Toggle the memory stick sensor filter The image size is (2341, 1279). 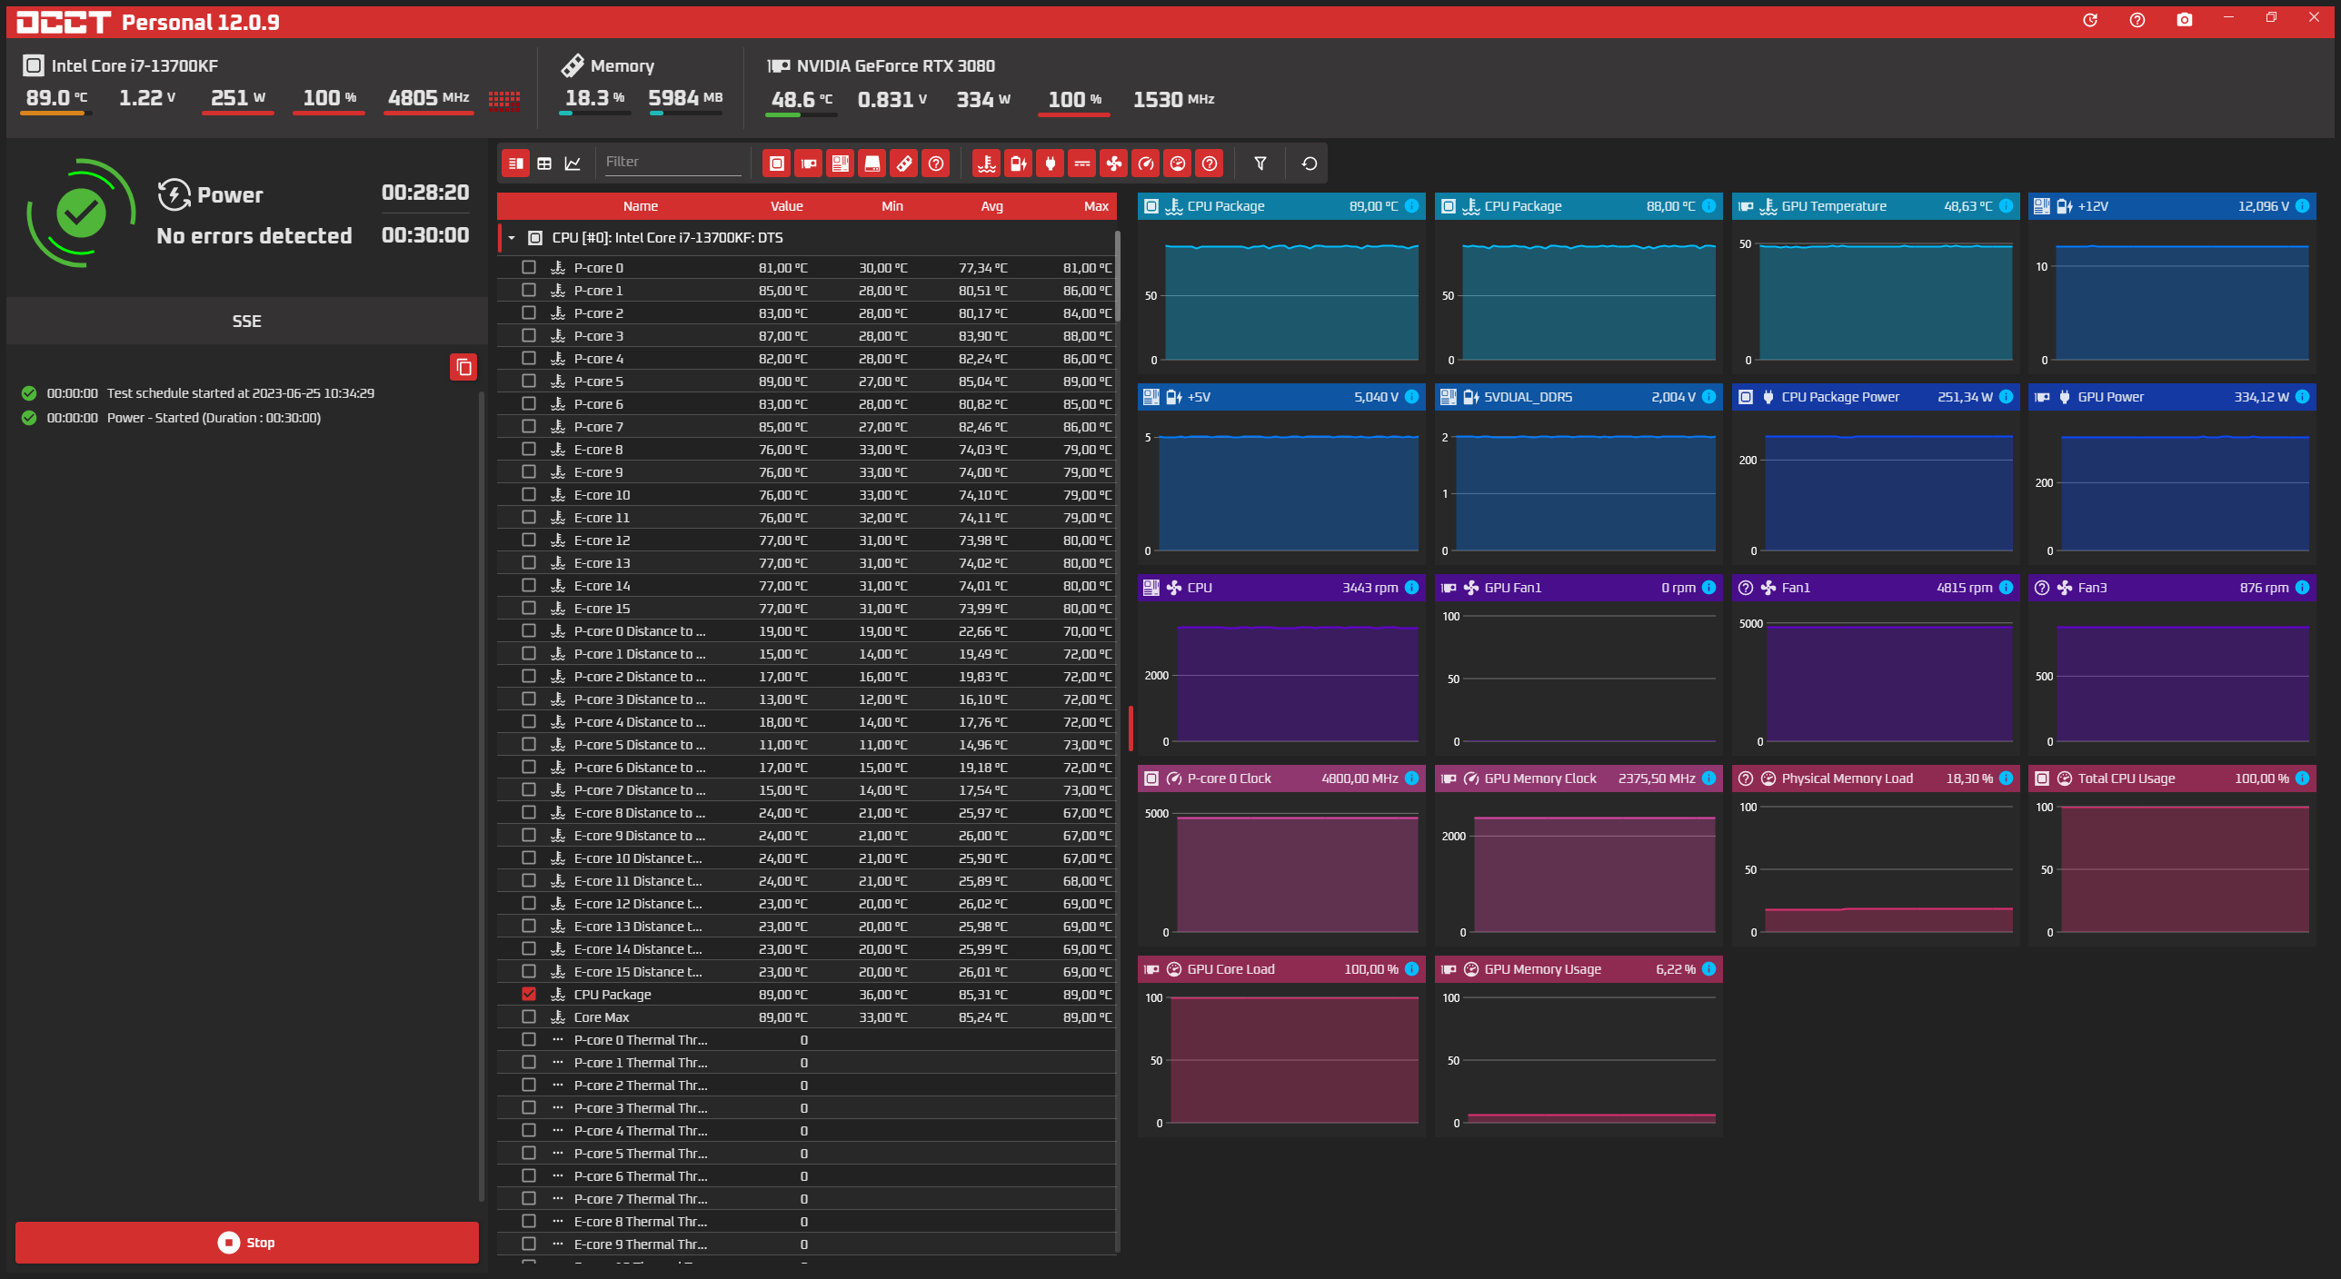[903, 164]
